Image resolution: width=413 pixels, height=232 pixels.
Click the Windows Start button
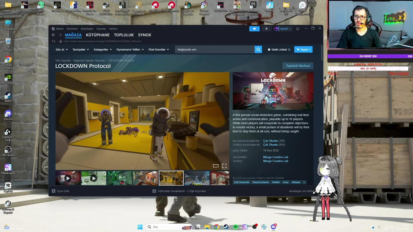pos(140,227)
